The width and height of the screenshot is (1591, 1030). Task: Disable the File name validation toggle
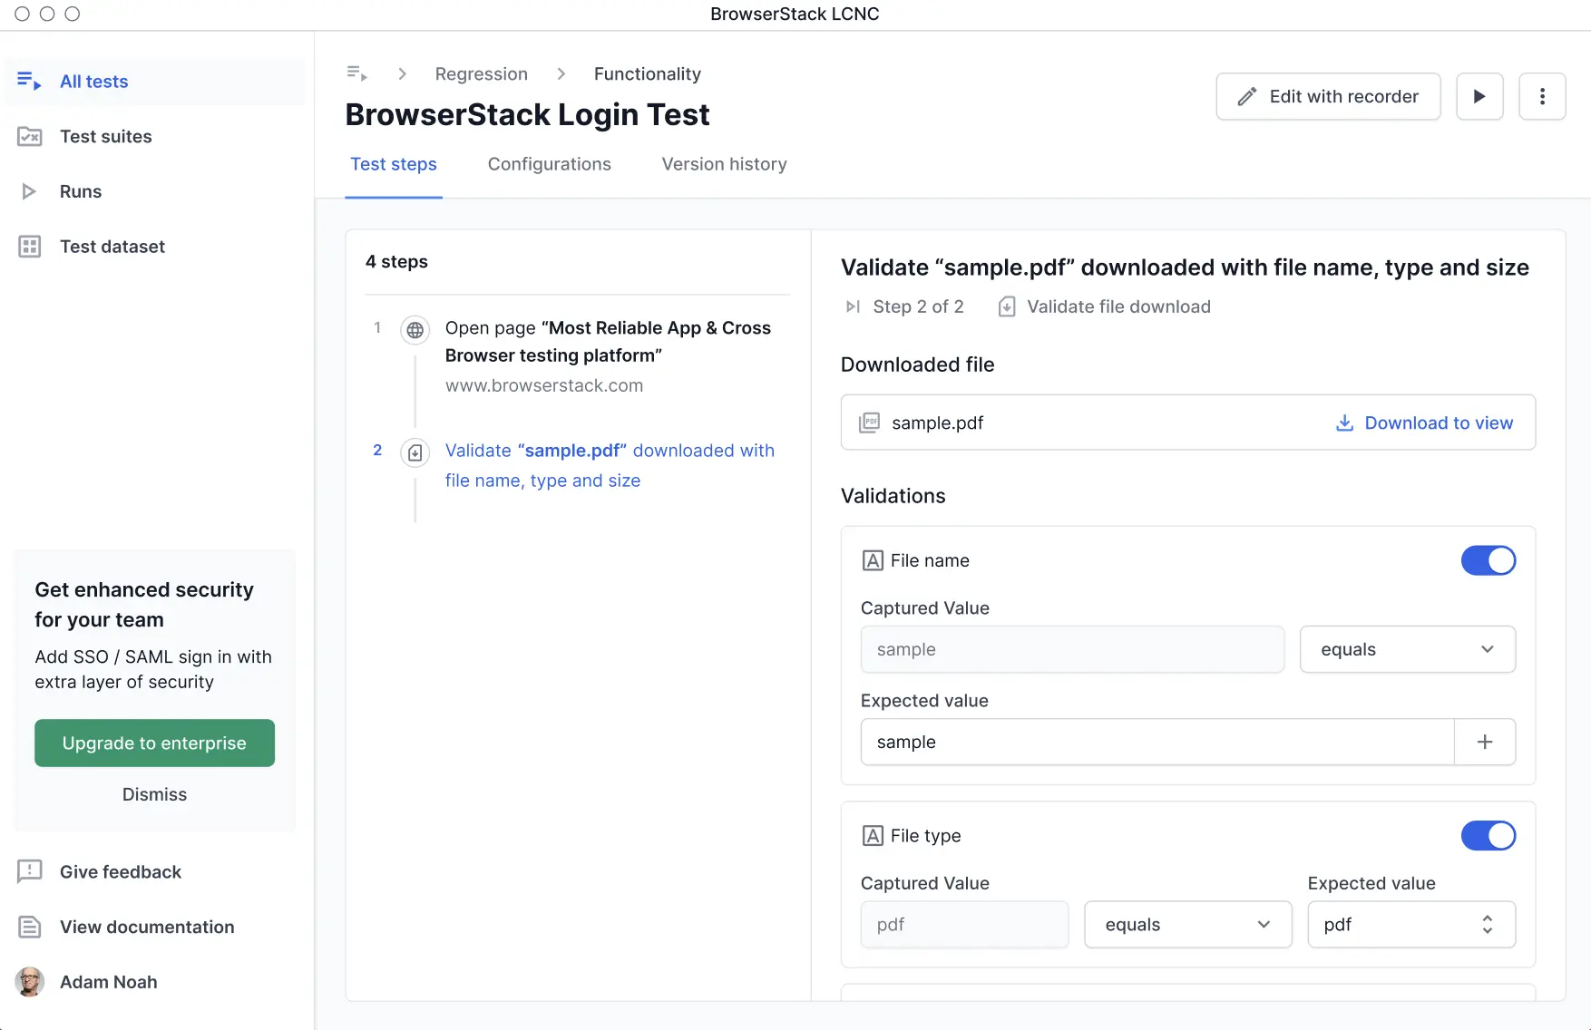click(x=1488, y=560)
